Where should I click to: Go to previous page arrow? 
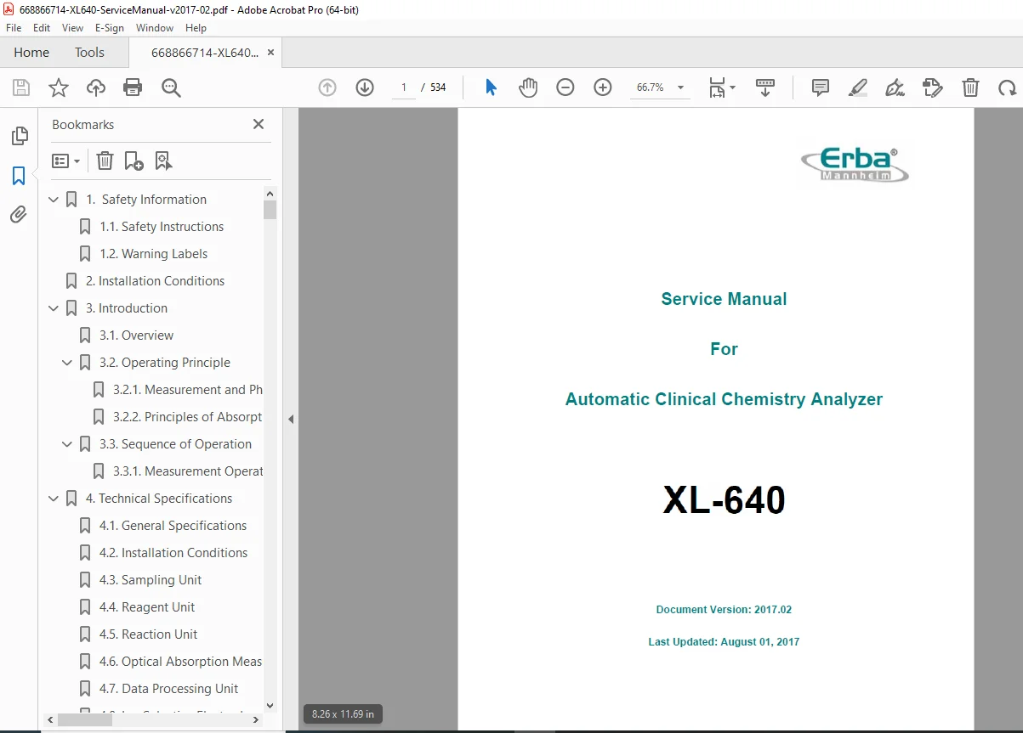point(327,87)
